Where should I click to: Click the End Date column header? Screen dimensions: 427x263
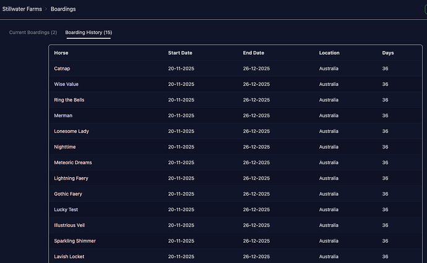(x=253, y=53)
